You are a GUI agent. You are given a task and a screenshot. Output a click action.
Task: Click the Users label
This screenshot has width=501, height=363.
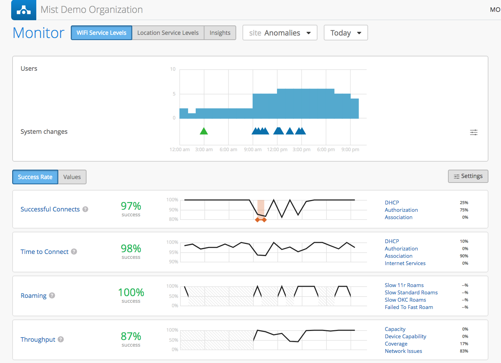pos(29,68)
